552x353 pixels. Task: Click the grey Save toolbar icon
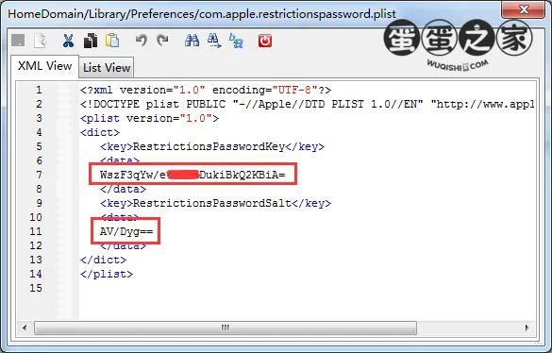pos(18,41)
